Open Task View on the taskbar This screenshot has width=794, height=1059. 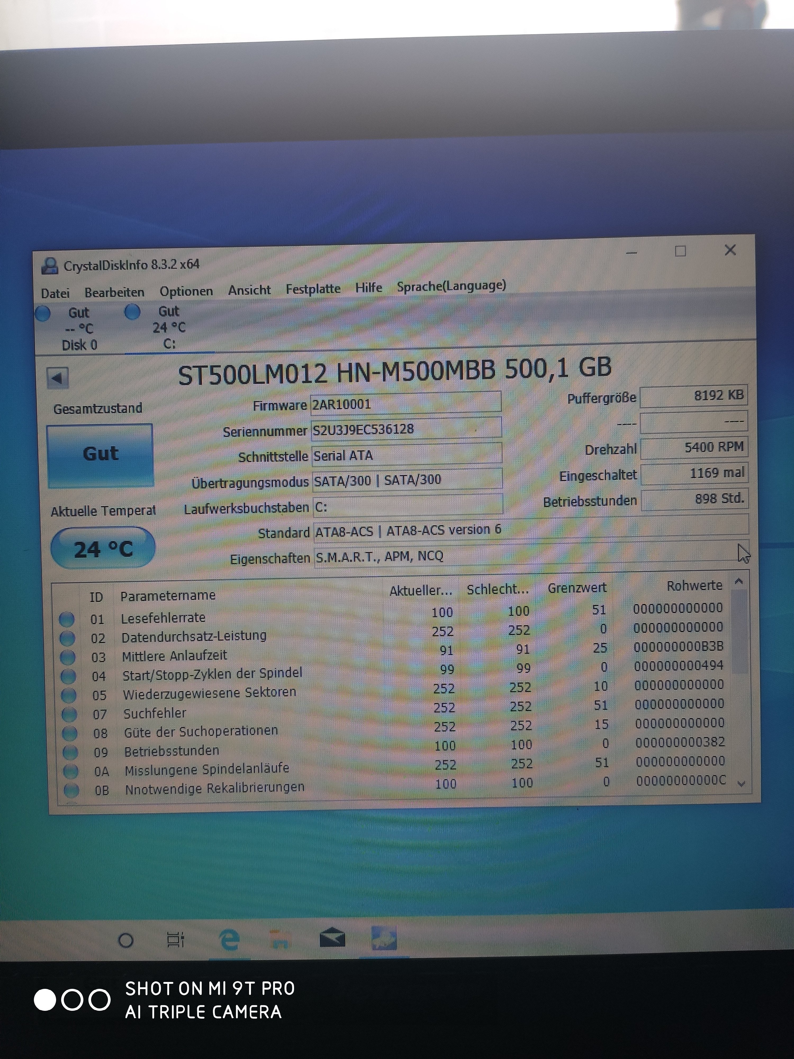click(x=176, y=940)
